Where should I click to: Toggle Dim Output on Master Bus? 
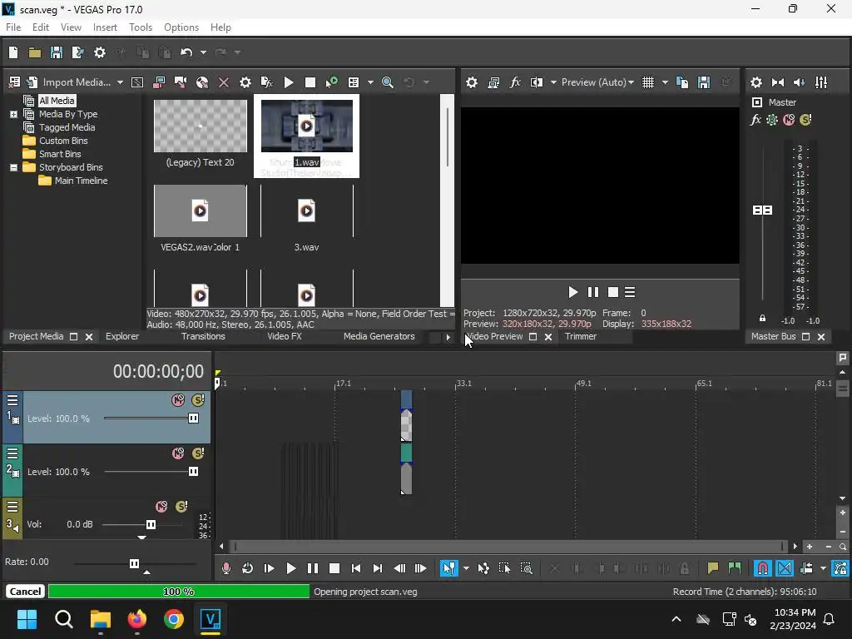tap(800, 82)
